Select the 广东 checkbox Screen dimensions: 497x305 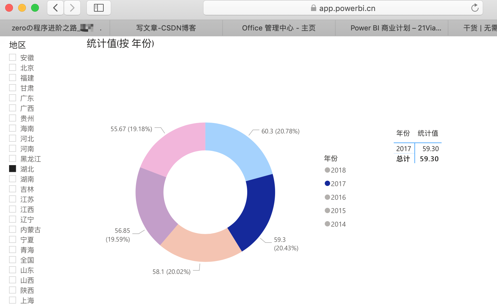(x=13, y=98)
